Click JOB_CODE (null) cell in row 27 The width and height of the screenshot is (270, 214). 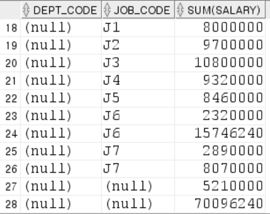point(138,186)
